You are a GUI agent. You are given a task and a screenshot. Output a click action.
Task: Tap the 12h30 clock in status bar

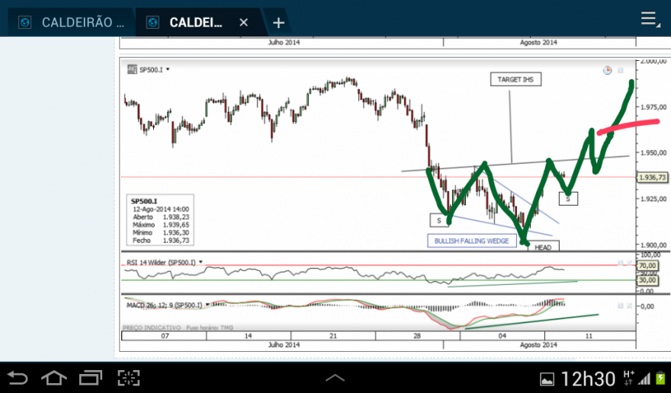588,379
